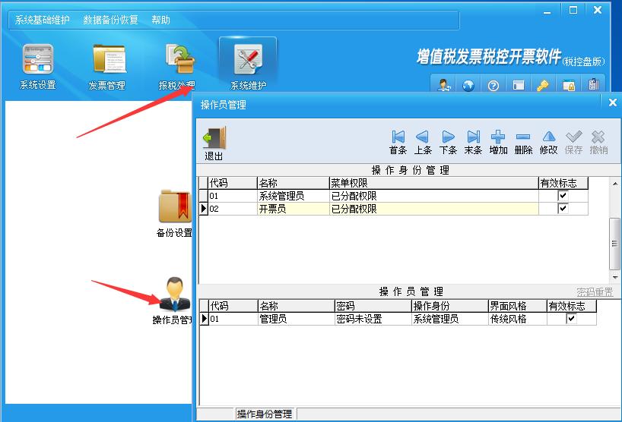Screen dimensions: 622x422
Task: Go to previous record with 上条
Action: point(423,142)
